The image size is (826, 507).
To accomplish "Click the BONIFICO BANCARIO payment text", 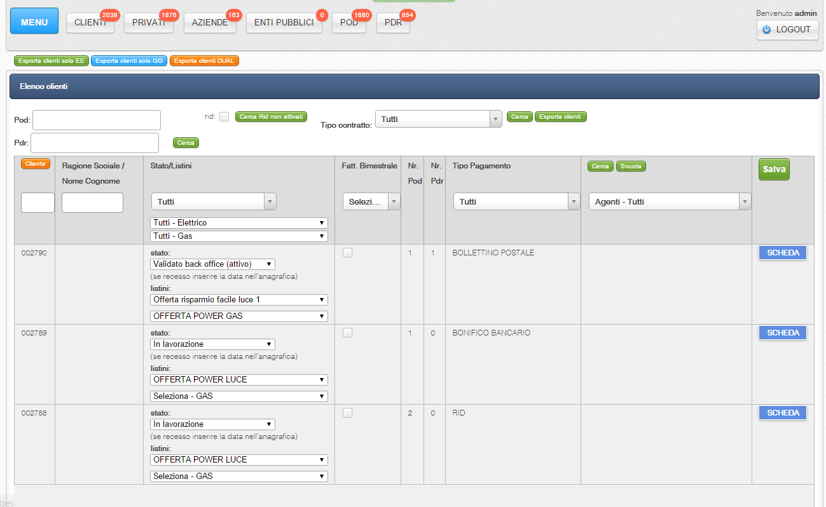I will [491, 333].
